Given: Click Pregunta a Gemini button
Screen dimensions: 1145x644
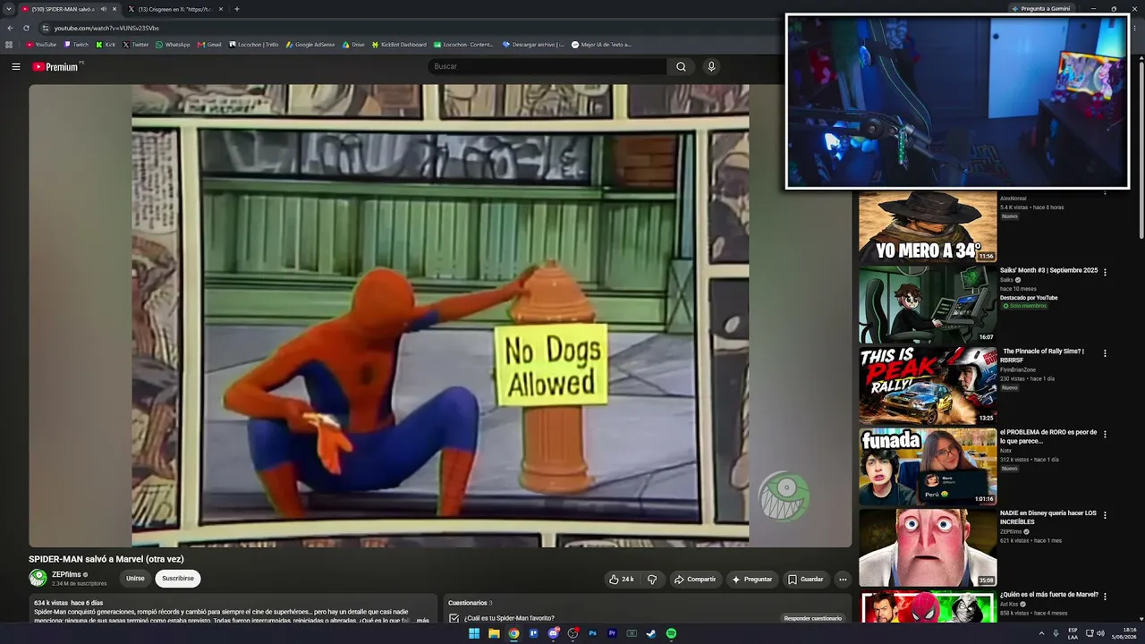Looking at the screenshot, I should click(1040, 9).
